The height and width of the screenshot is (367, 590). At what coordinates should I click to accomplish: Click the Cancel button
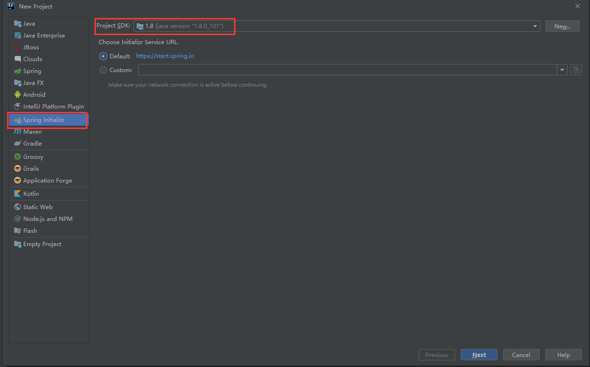pyautogui.click(x=521, y=355)
